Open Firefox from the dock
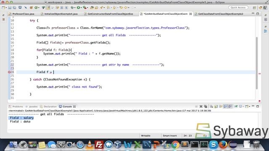The width and height of the screenshot is (269, 151). click(x=223, y=145)
